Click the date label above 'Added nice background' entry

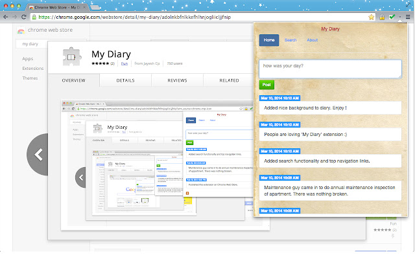point(279,98)
